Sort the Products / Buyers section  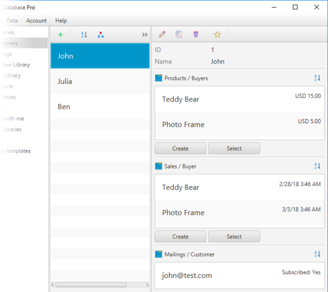(317, 78)
